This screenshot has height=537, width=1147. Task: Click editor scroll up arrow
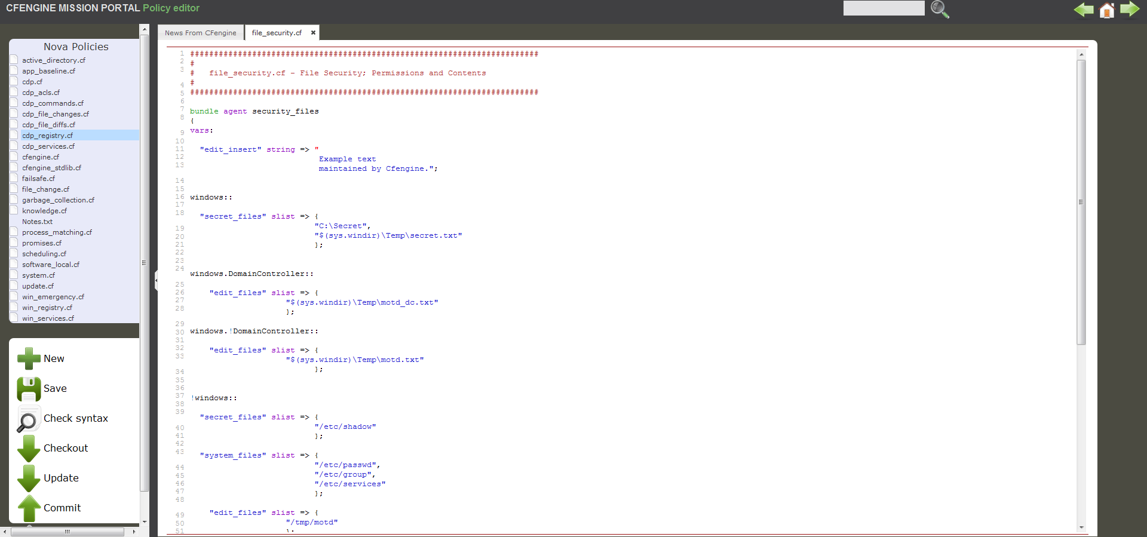pyautogui.click(x=1081, y=54)
